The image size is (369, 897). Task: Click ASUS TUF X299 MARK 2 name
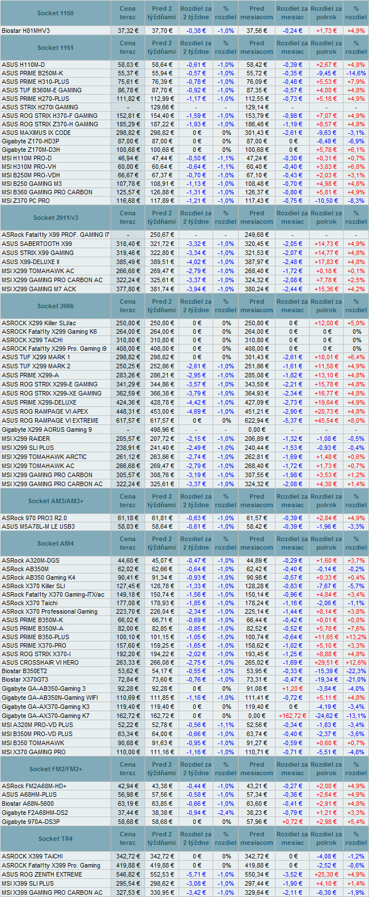point(36,366)
